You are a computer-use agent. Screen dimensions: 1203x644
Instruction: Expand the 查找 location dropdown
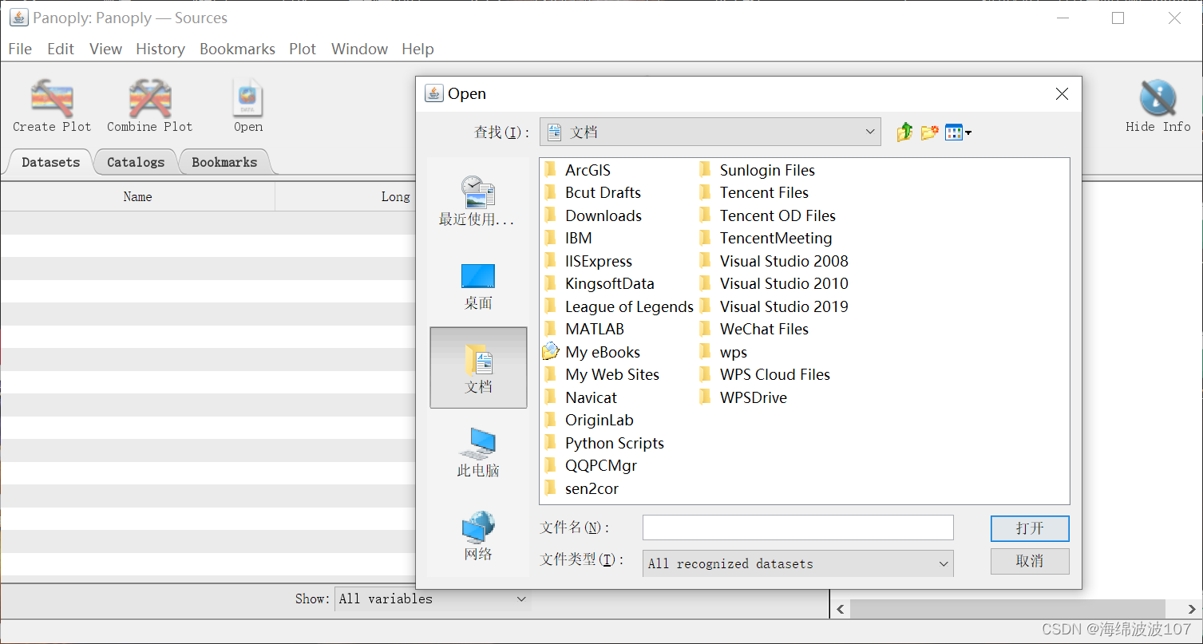click(x=870, y=132)
